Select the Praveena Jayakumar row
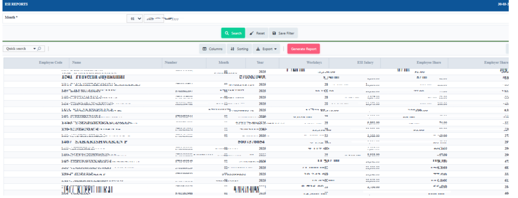Image resolution: width=518 pixels, height=198 pixels. click(256, 77)
